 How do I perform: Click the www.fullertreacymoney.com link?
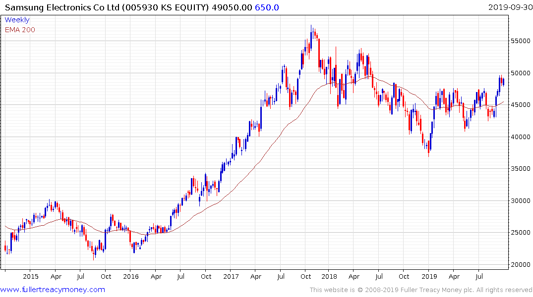53,290
